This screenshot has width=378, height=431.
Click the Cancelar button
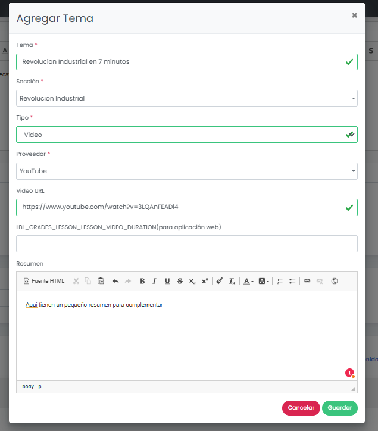click(301, 408)
